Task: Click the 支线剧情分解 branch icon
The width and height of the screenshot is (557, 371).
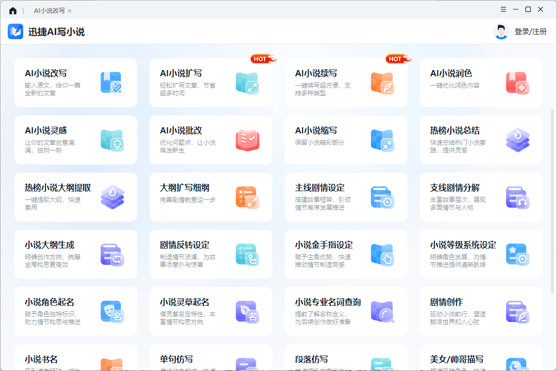Action: [518, 197]
